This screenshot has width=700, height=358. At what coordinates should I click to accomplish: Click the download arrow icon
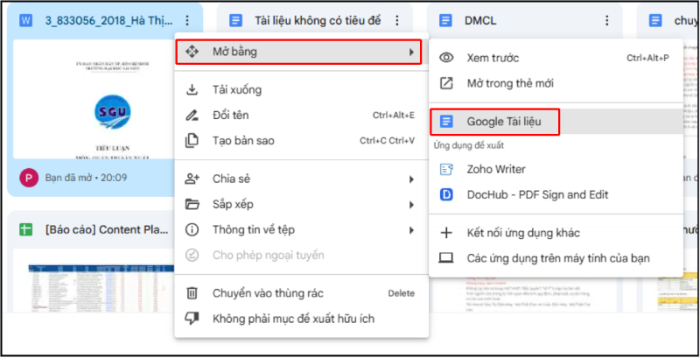click(x=192, y=90)
